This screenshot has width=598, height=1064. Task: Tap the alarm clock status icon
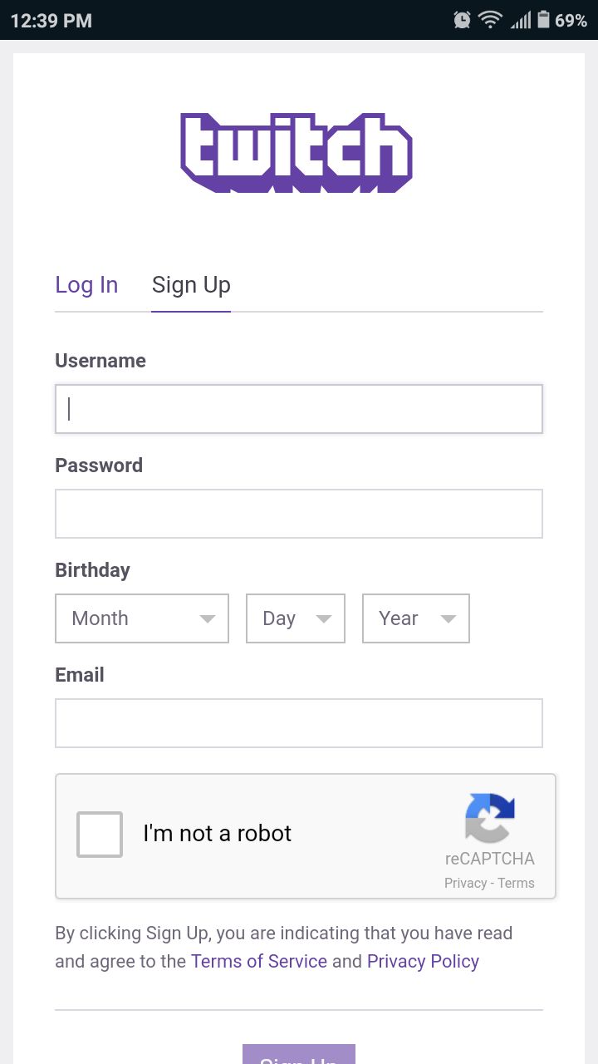point(463,20)
